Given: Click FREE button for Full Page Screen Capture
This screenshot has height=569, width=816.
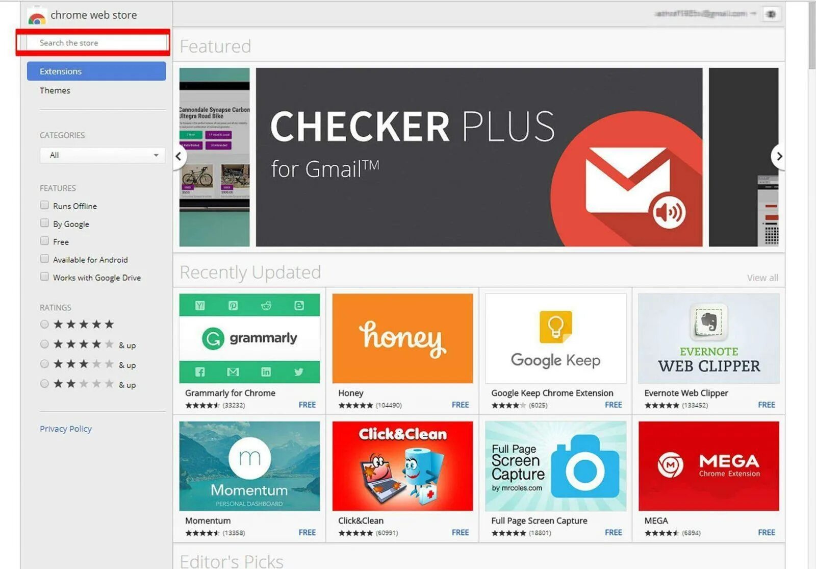Looking at the screenshot, I should click(x=613, y=532).
